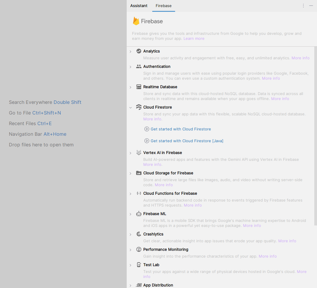The image size is (317, 288).
Task: Click the Go to File Ctrl+Shift+N hint
Action: tap(35, 113)
